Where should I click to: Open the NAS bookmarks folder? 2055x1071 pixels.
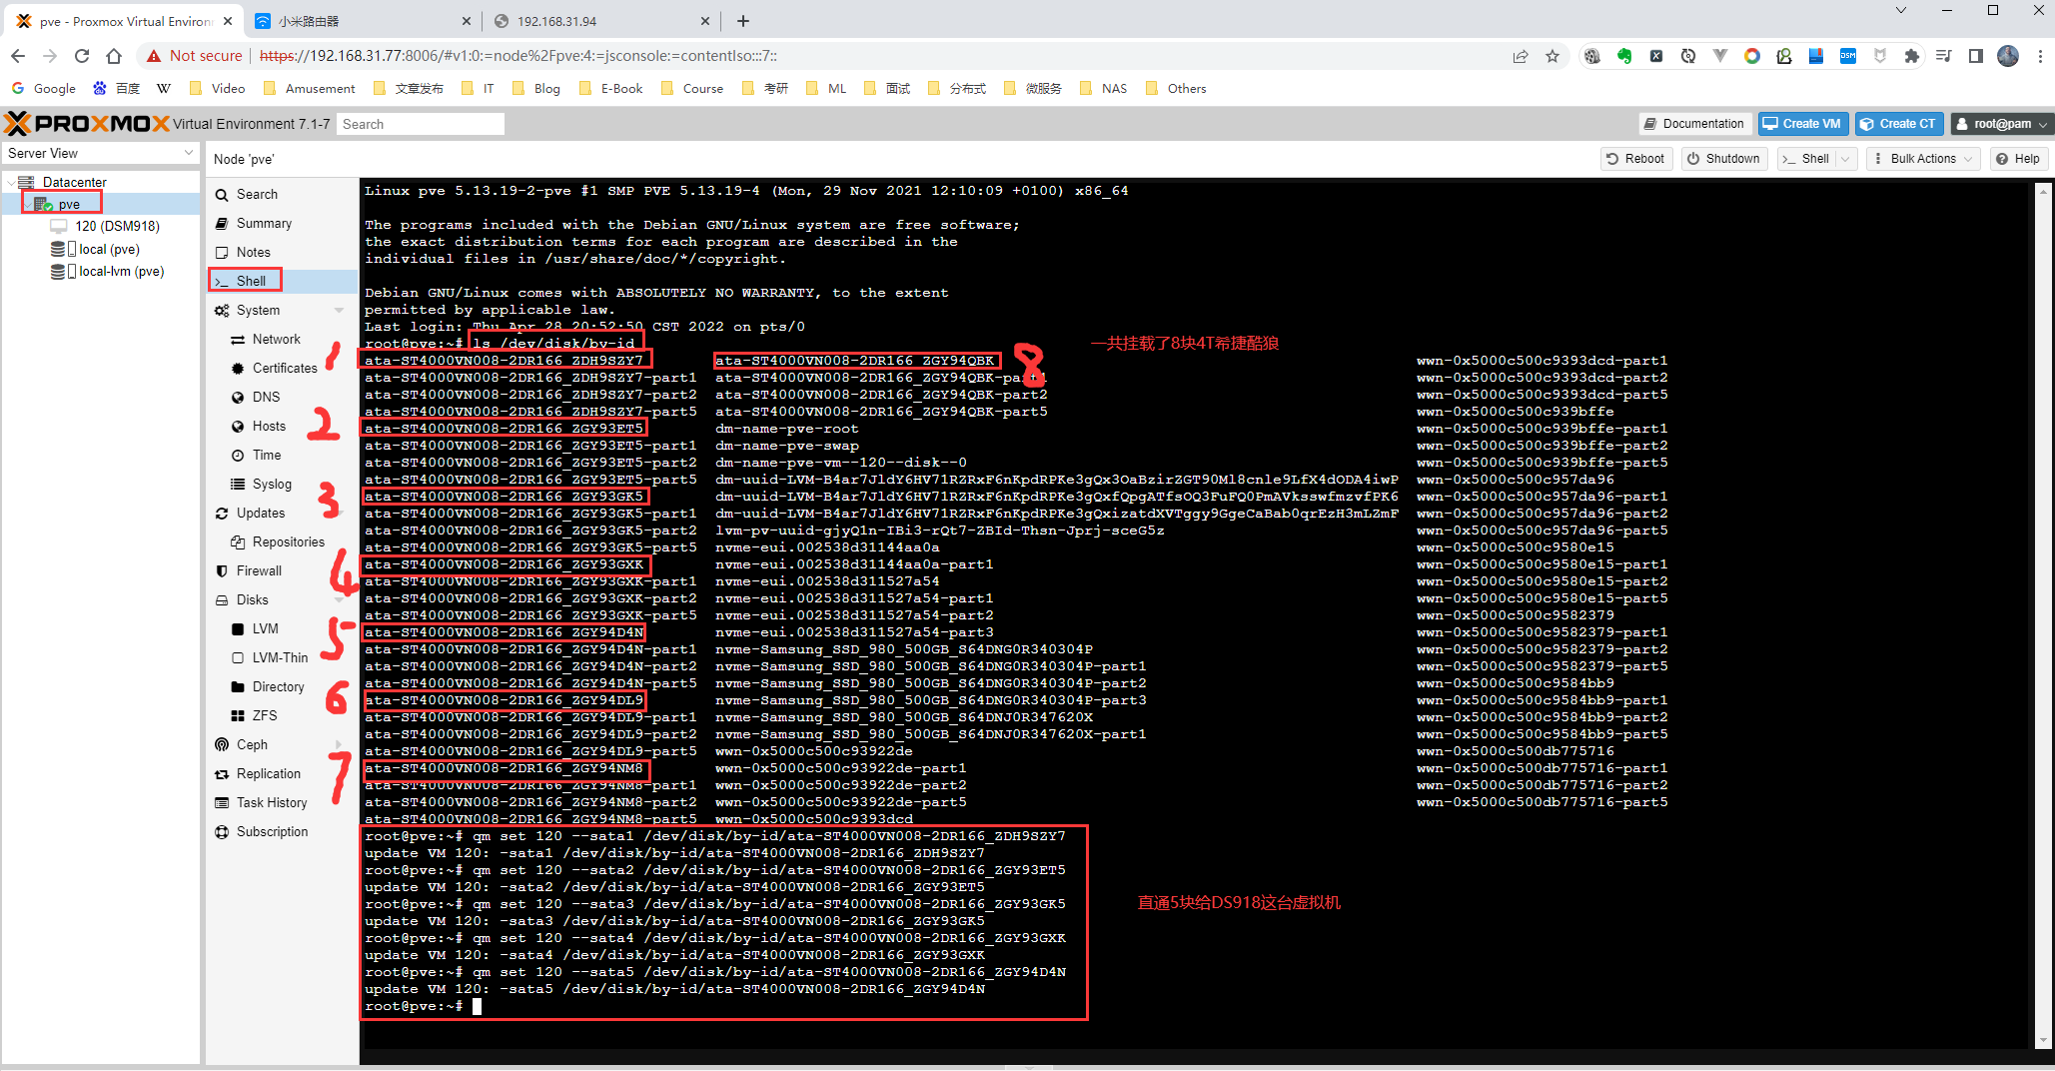pyautogui.click(x=1103, y=88)
